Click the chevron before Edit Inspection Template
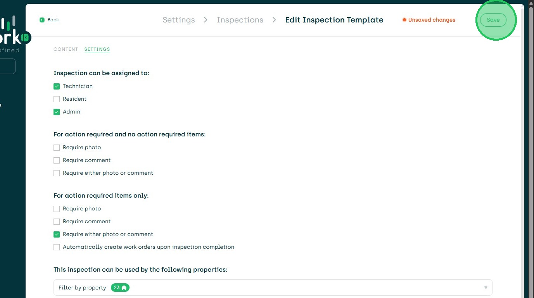 pyautogui.click(x=274, y=20)
